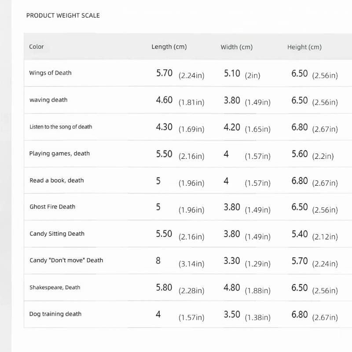The height and width of the screenshot is (352, 352).
Task: Click the "Ghost Fire Death" row label
Action: click(52, 206)
